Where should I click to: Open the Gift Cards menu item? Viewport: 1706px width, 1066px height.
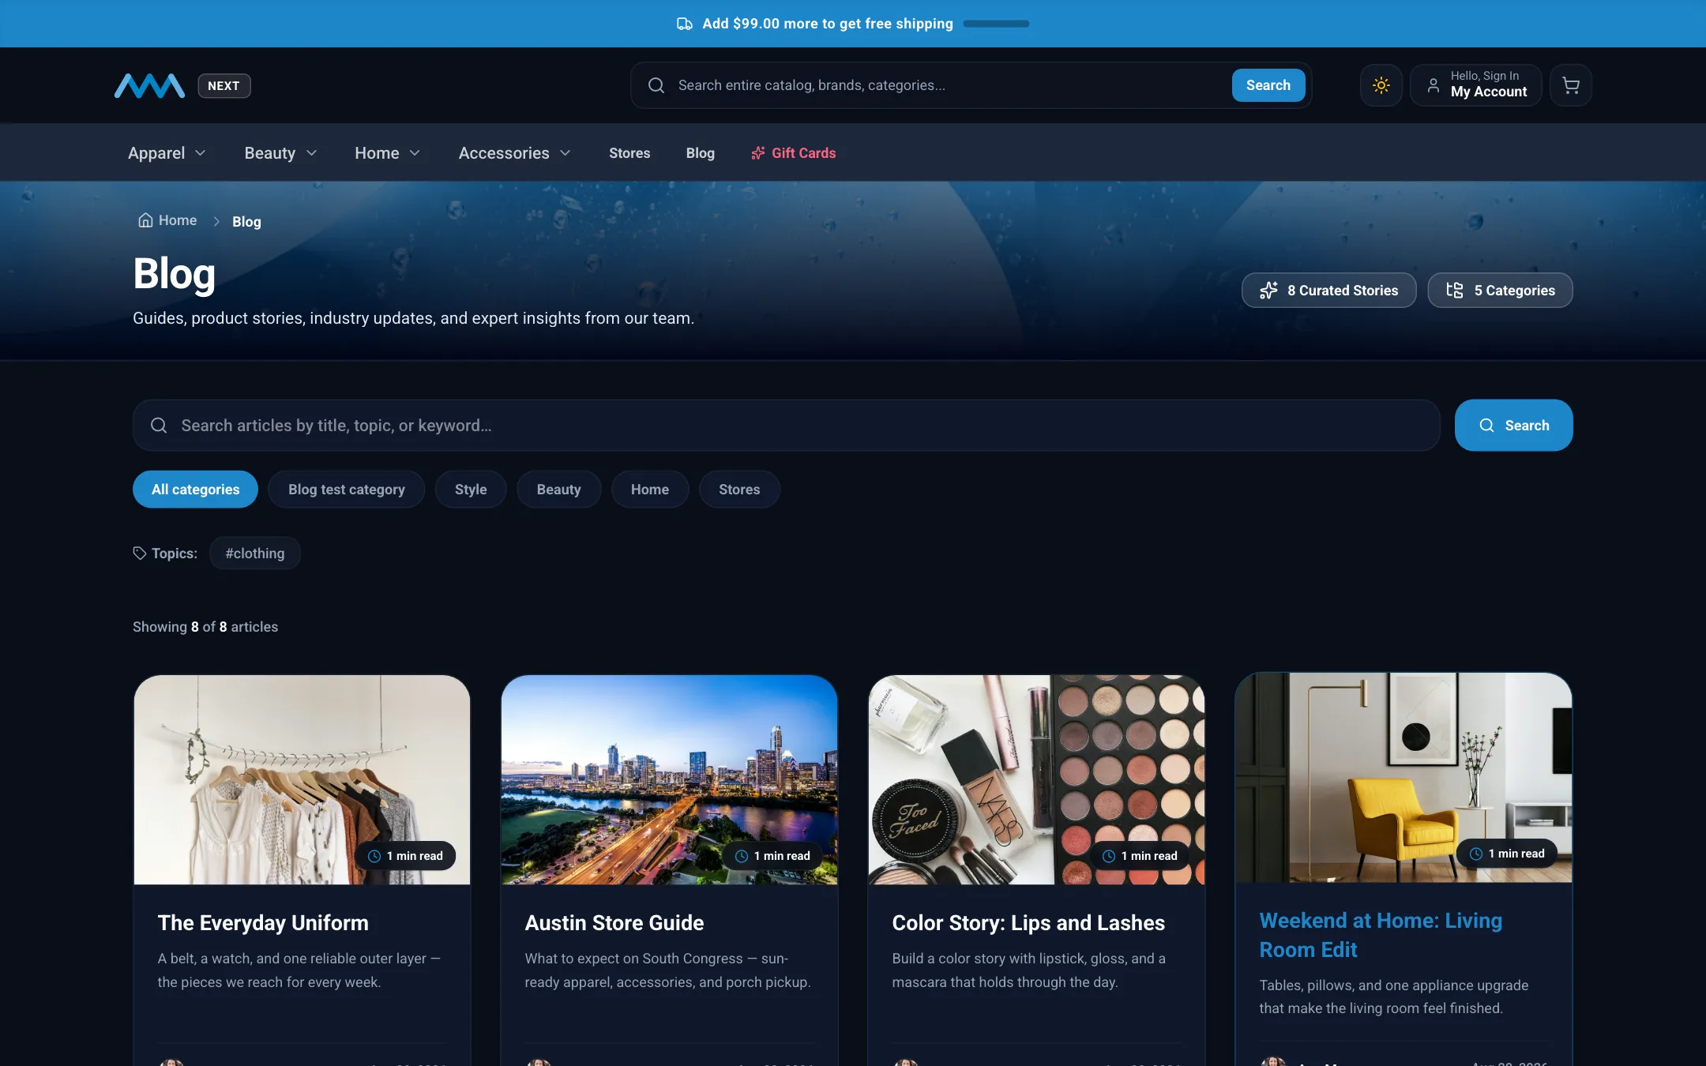793,153
